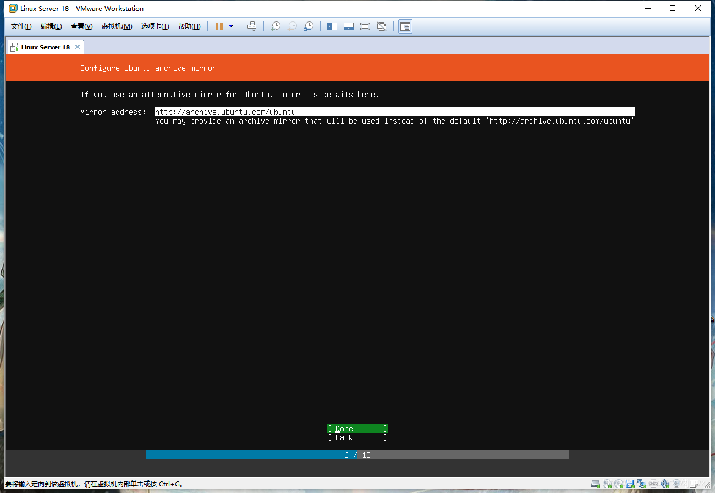Click 'Configure Ubuntu archive mirror' header text

pos(148,68)
